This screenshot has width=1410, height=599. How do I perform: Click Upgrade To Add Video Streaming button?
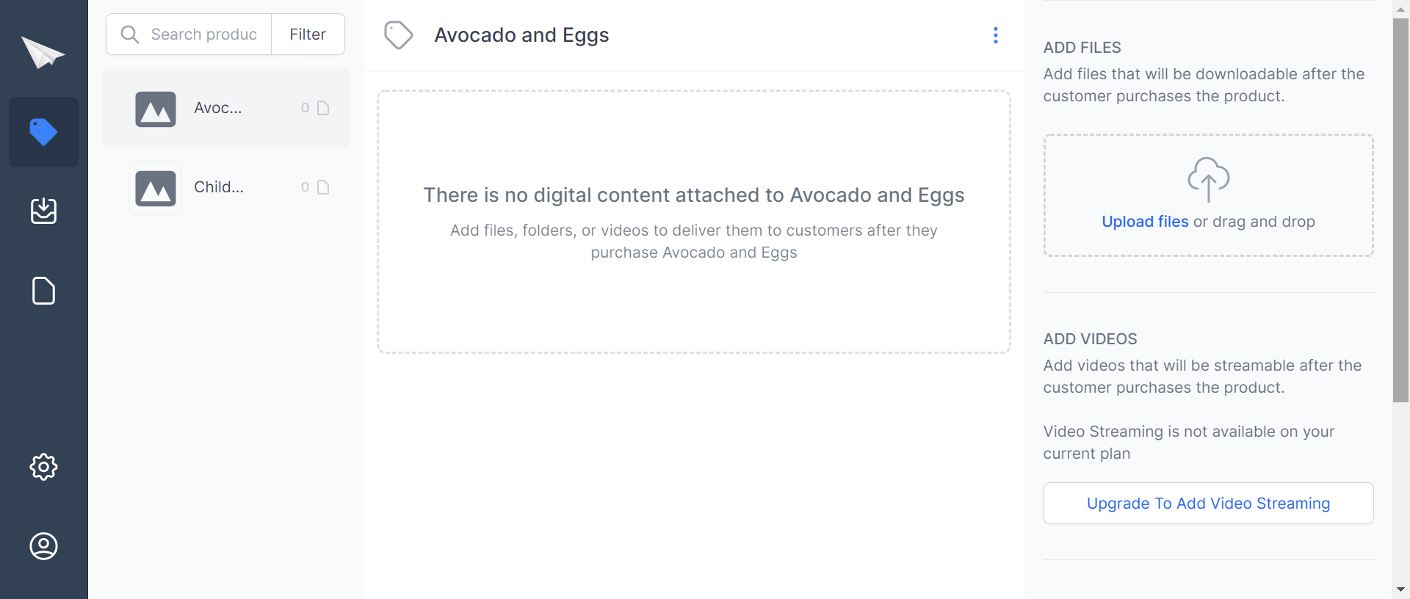tap(1208, 504)
